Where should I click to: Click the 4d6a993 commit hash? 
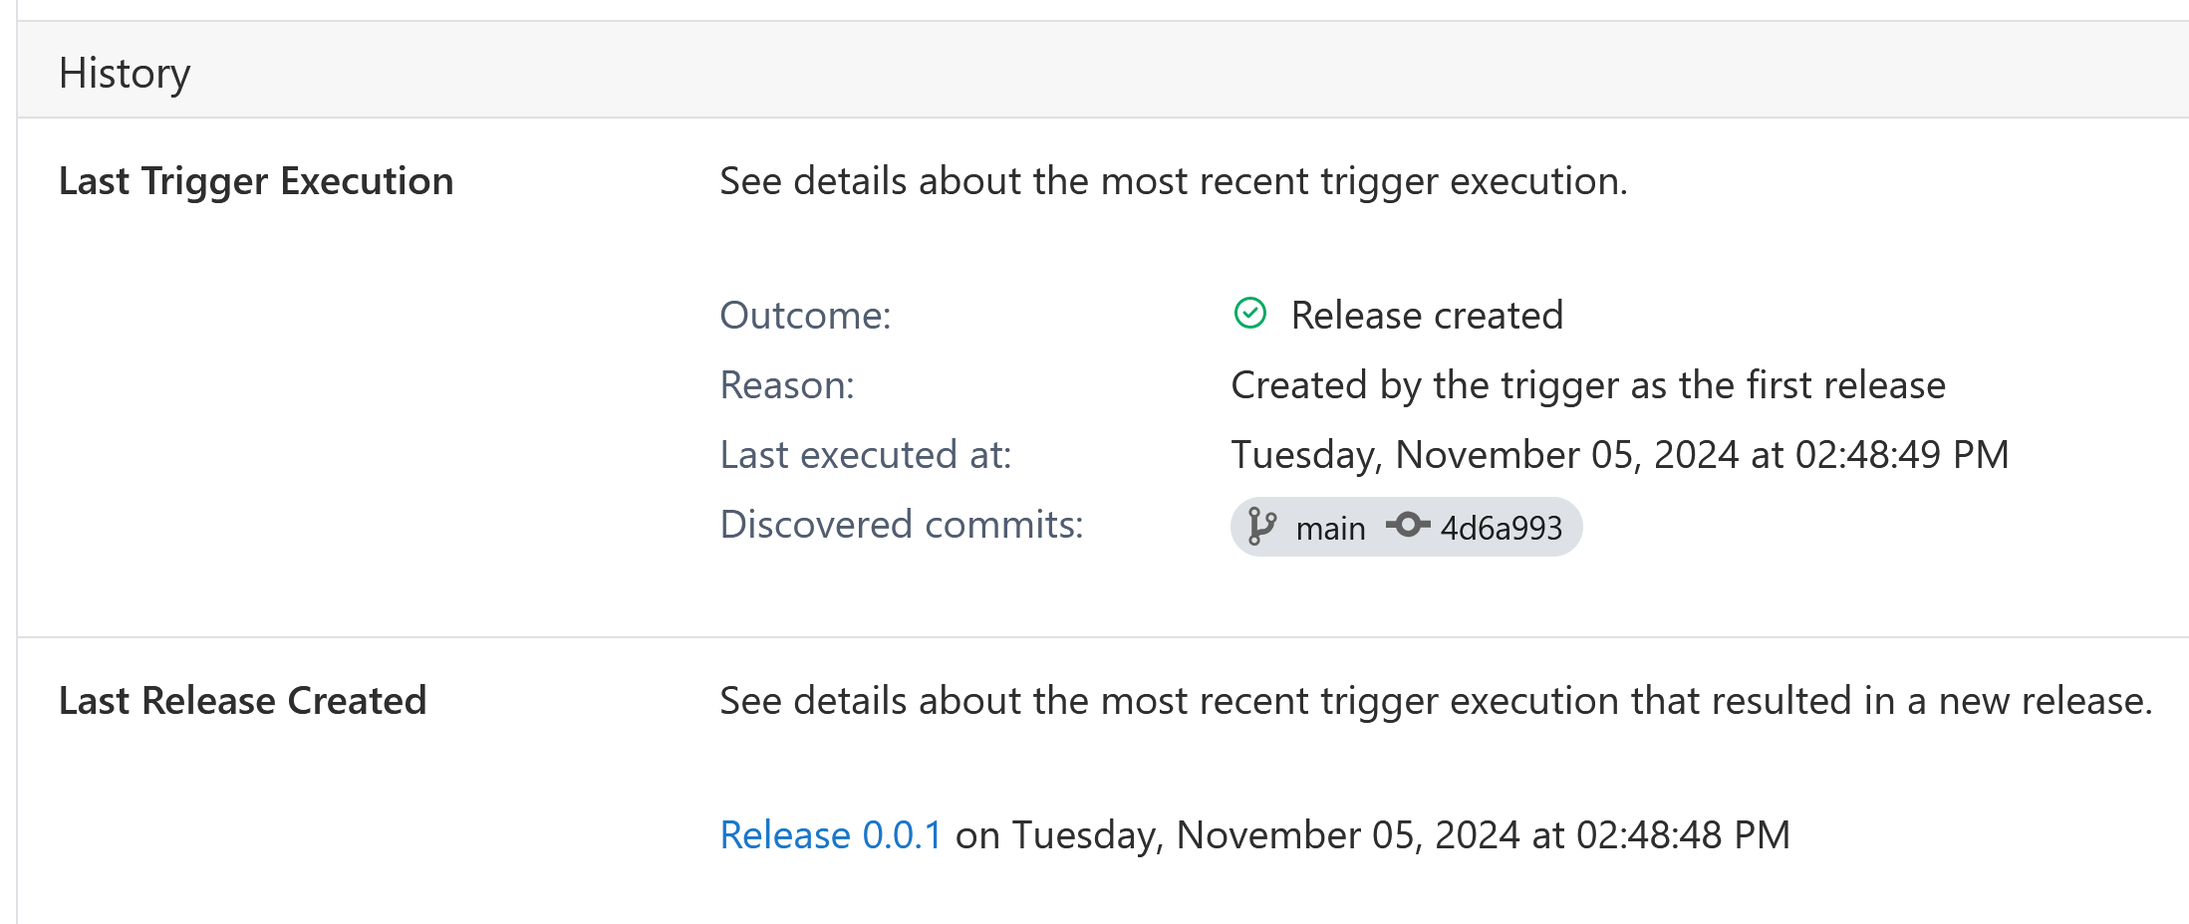1501,528
